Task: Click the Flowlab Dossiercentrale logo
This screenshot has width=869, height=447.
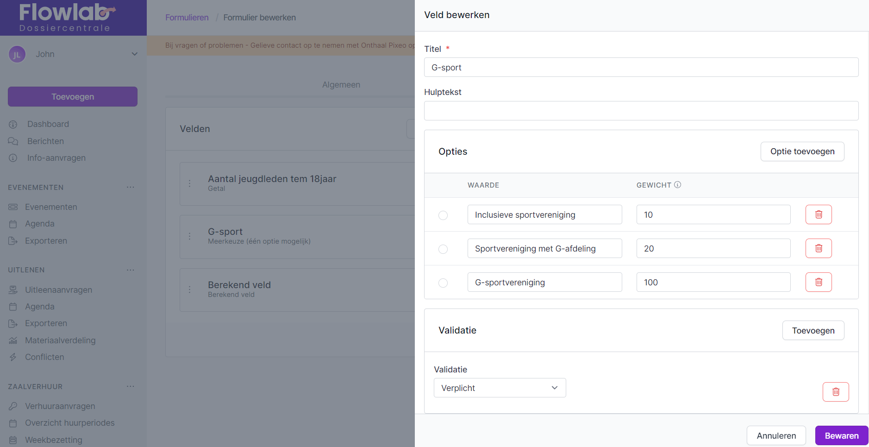Action: tap(66, 18)
